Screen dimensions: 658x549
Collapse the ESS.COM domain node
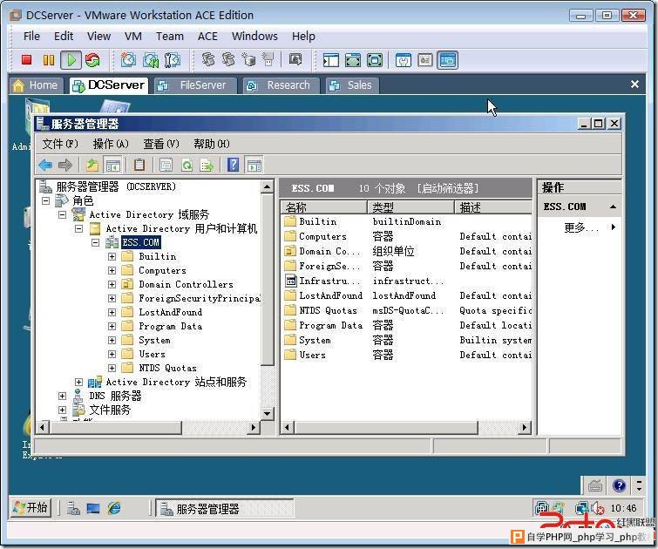coord(96,242)
